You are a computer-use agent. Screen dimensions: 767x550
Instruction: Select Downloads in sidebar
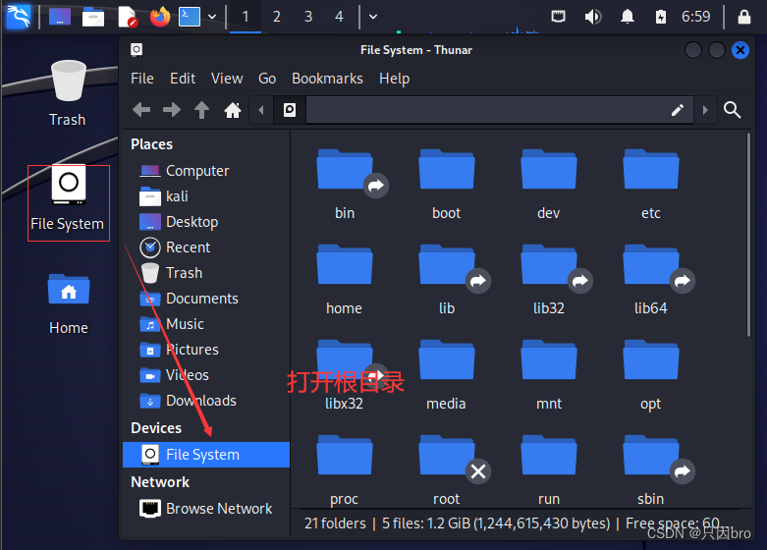click(x=206, y=401)
